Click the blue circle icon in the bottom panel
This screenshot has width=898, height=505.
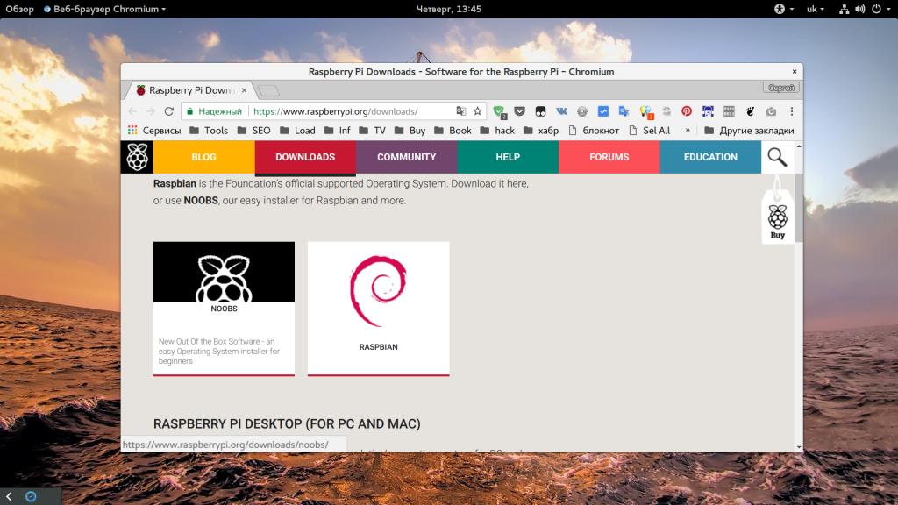tap(31, 496)
